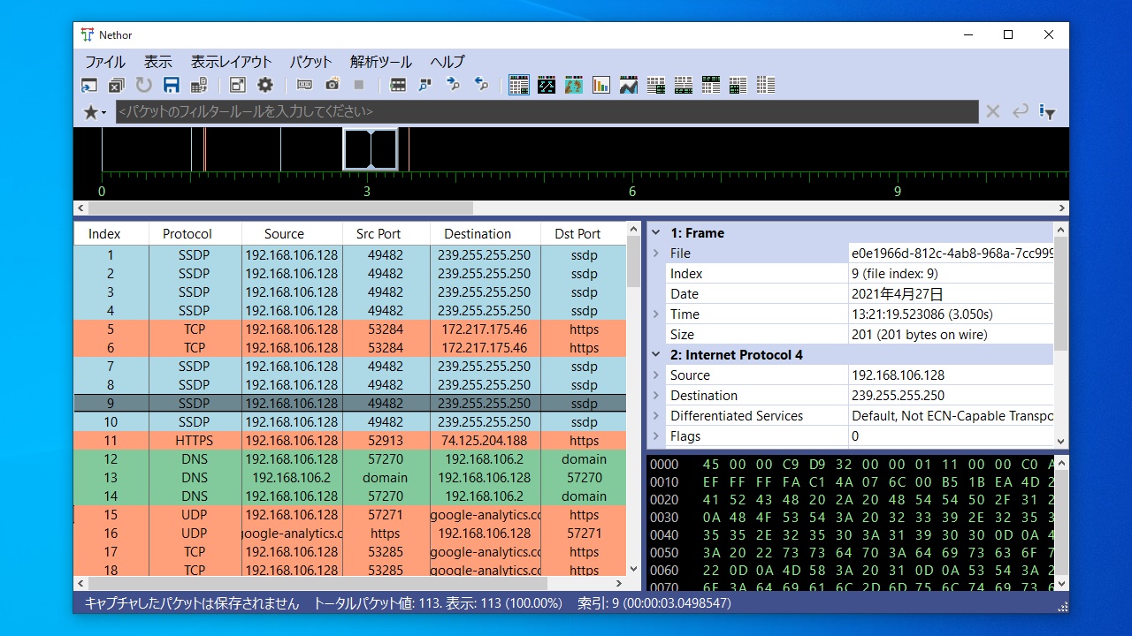Click the gray stop capture square
Image resolution: width=1132 pixels, height=636 pixels.
pos(359,85)
